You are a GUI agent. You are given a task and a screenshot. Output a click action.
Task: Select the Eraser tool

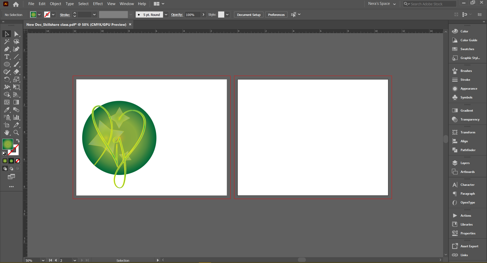pos(16,72)
